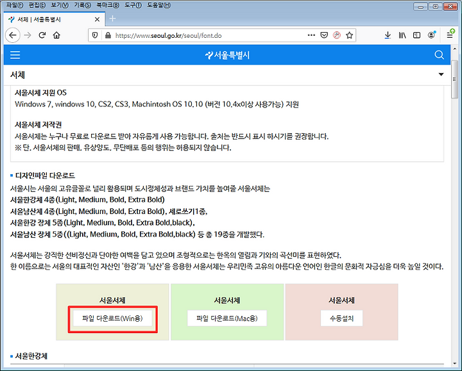Open the downloads panel
The height and width of the screenshot is (371, 462).
coord(388,35)
